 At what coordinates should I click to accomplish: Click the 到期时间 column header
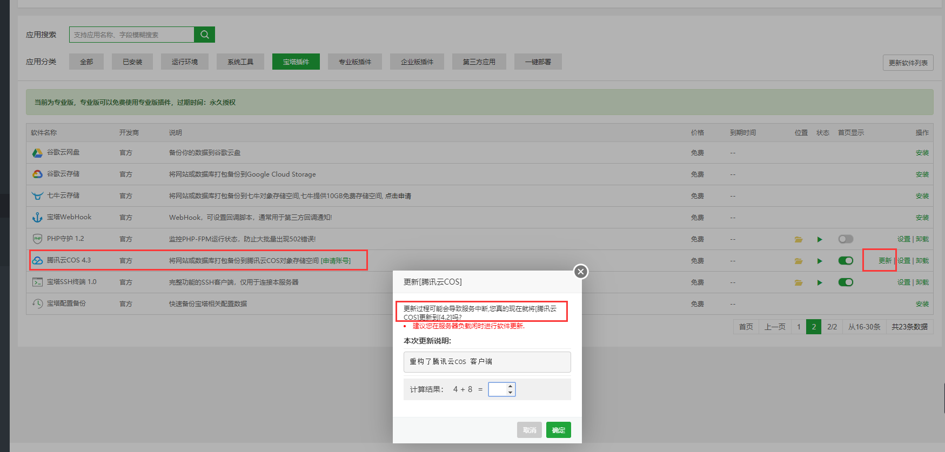743,133
